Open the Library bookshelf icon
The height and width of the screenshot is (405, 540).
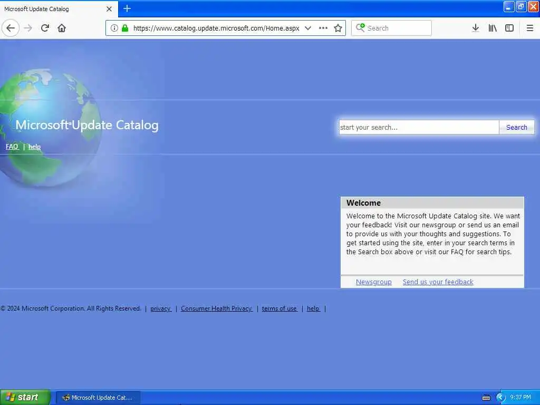click(493, 28)
